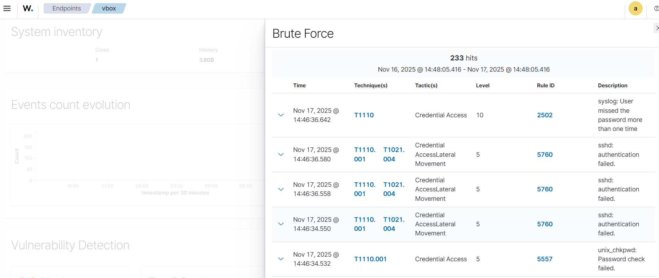The image size is (659, 278).
Task: Expand the 14:46:36.580 event row
Action: pyautogui.click(x=281, y=154)
